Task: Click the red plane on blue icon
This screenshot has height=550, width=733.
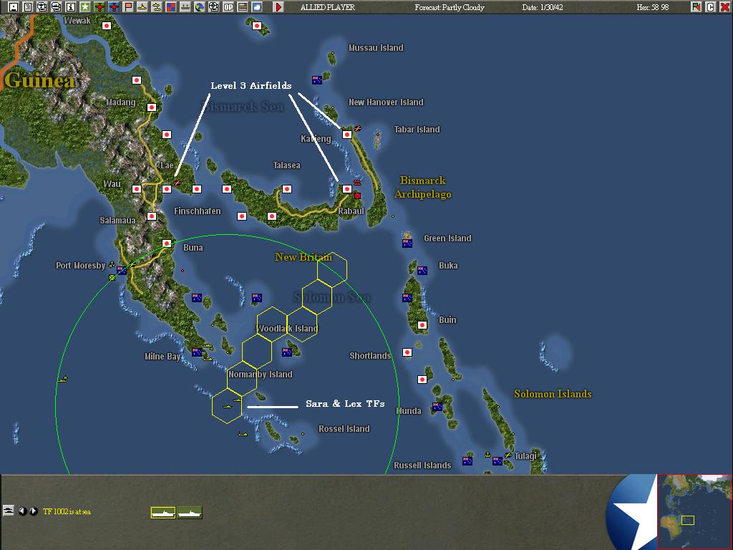Action: (114, 7)
